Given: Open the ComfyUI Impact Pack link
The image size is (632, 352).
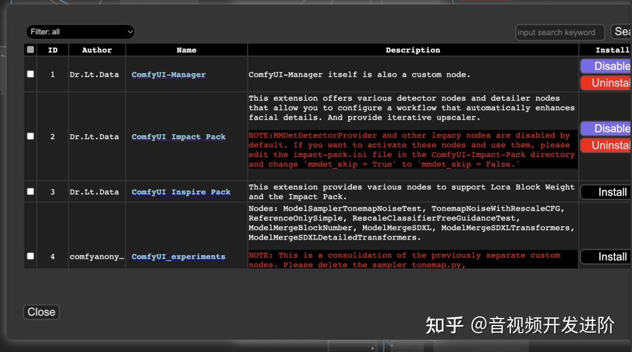Looking at the screenshot, I should [x=178, y=136].
